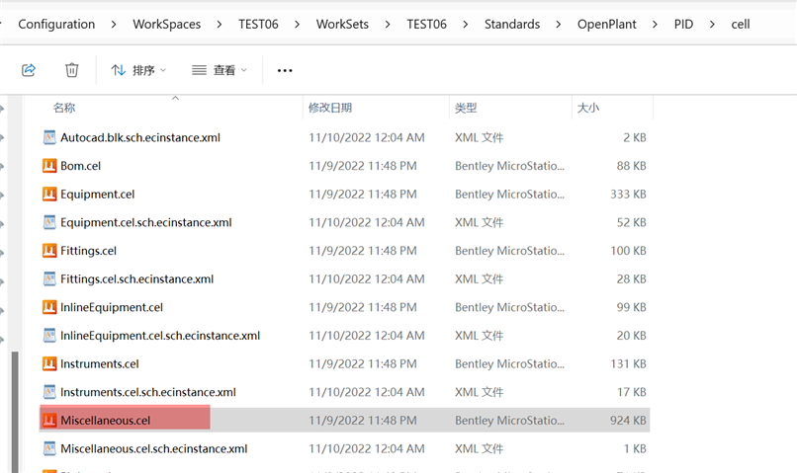Click the Delete trash can icon

71,70
